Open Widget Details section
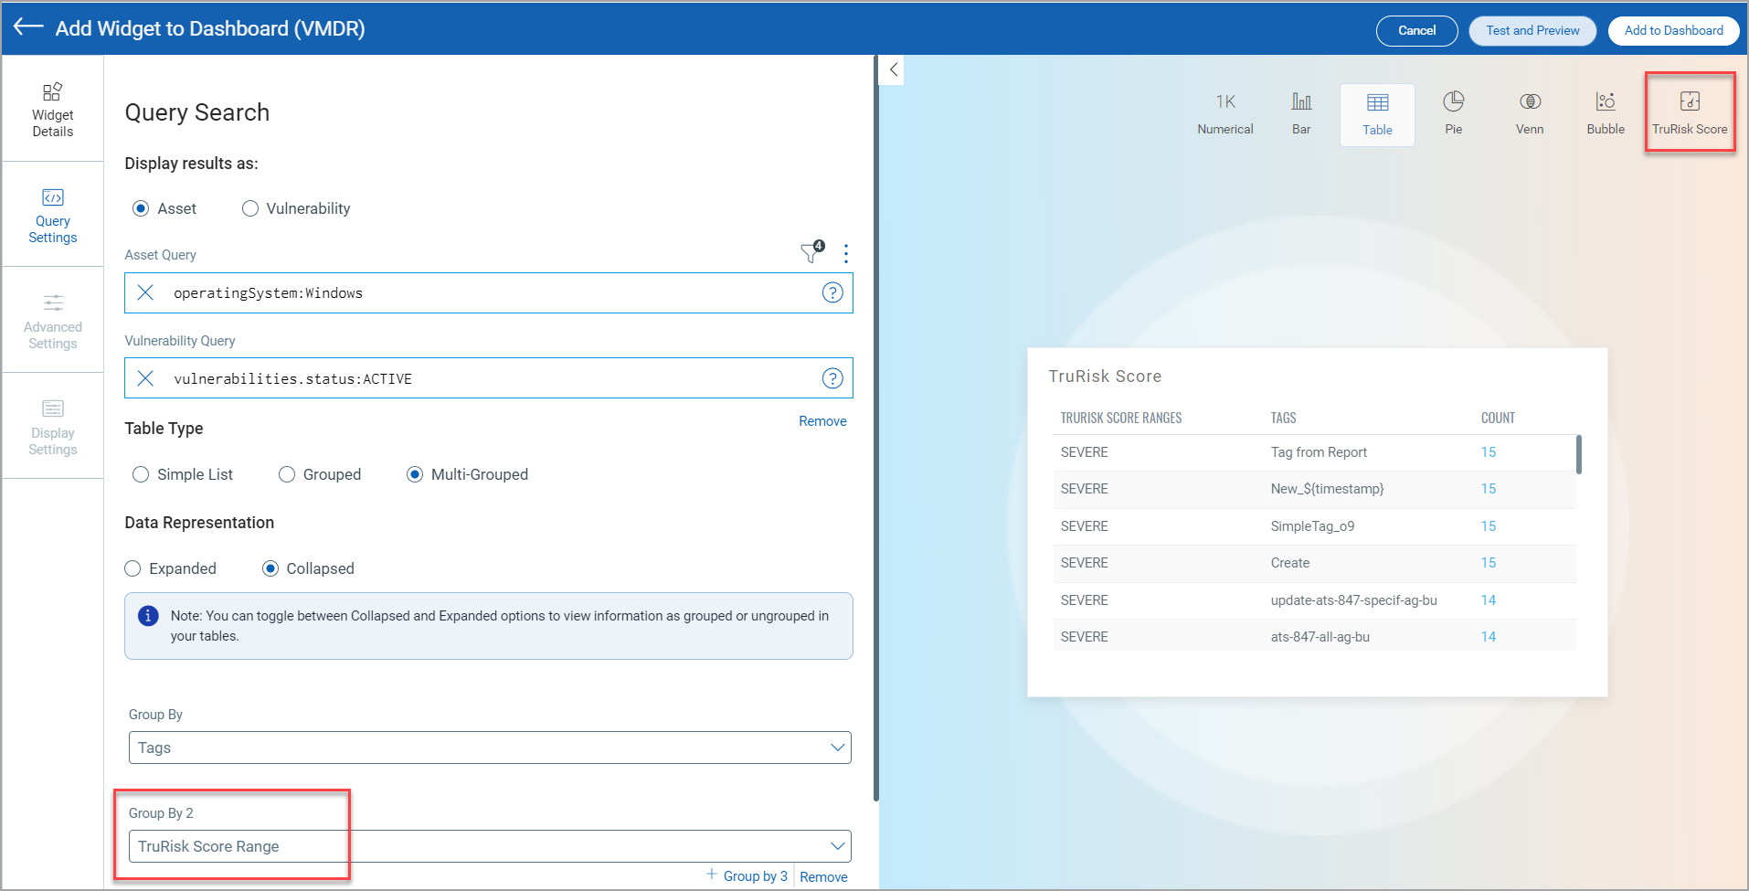This screenshot has height=891, width=1749. point(53,110)
